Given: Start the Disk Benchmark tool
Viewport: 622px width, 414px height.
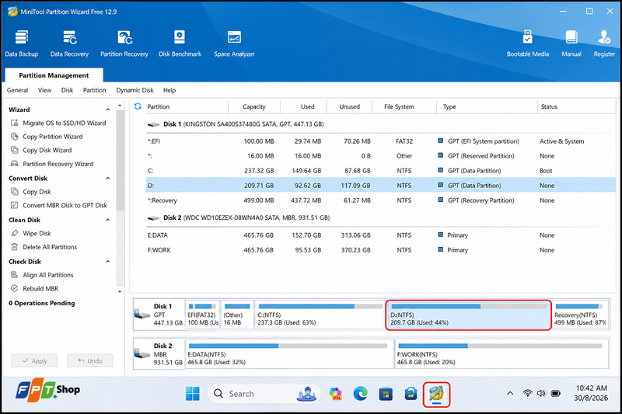Looking at the screenshot, I should coord(180,43).
